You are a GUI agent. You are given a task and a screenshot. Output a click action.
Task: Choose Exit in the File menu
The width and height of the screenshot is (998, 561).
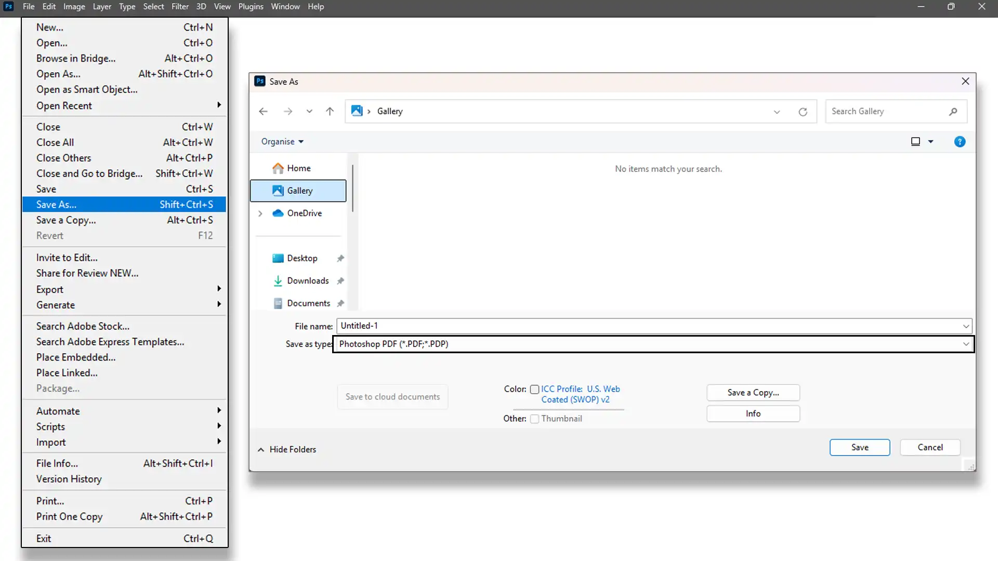(x=124, y=539)
